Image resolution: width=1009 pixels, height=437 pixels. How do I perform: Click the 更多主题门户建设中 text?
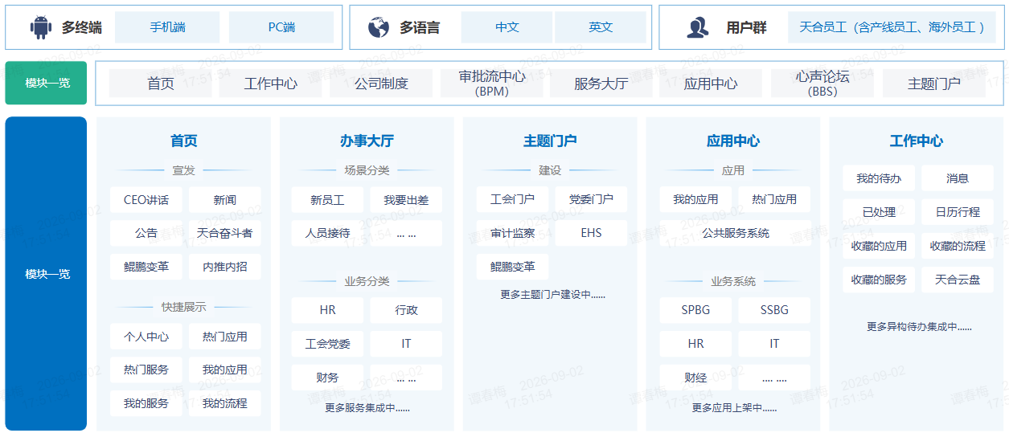click(552, 295)
